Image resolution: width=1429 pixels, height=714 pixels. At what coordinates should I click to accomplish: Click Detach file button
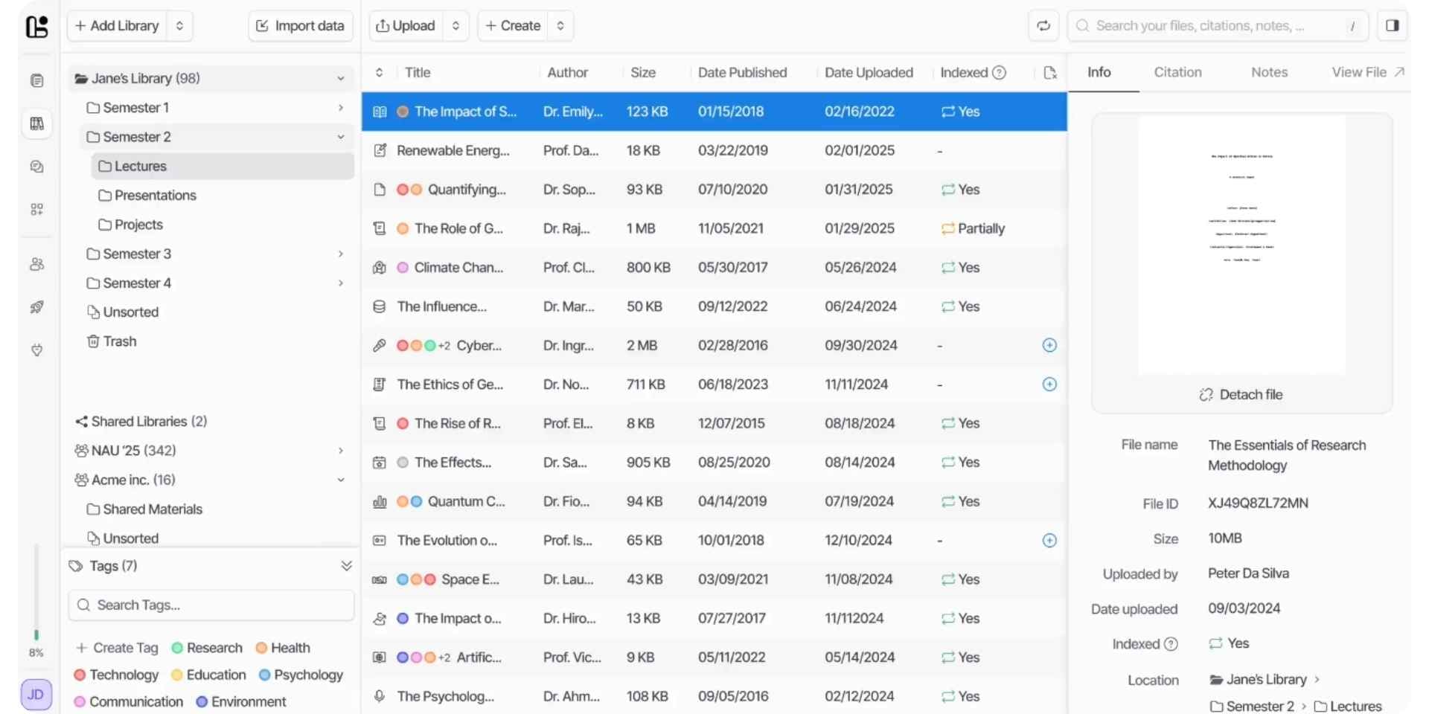[1241, 395]
